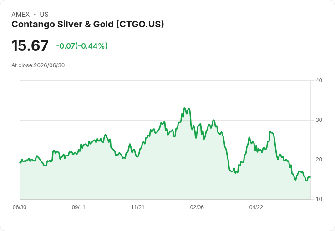
Task: Click the 06/30 date label on x-axis
Action: pos(20,207)
